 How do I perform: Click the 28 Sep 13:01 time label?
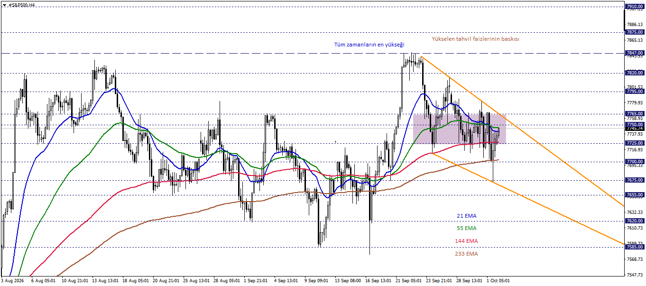(x=470, y=281)
